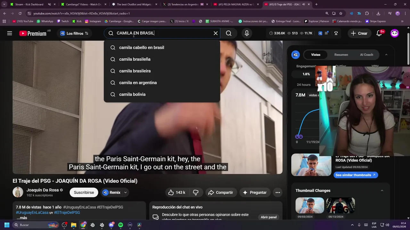Viewport: 410px width, 230px height.
Task: Go to YouTube Premium home logo
Action: click(33, 33)
